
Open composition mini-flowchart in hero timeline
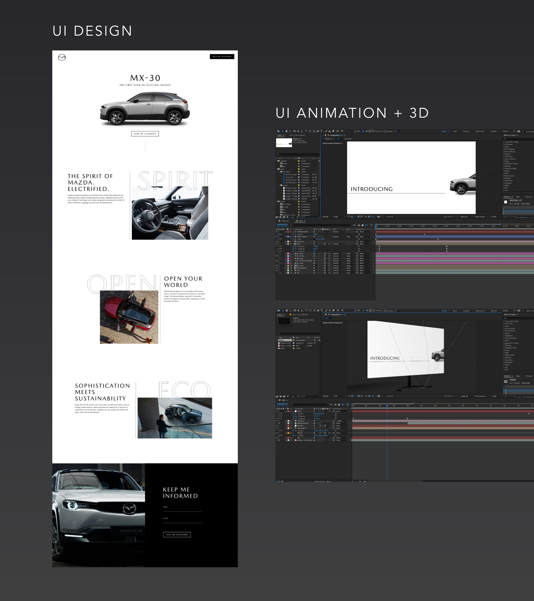[x=354, y=225]
